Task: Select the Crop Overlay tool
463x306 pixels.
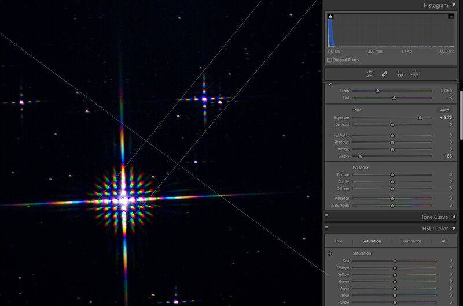Action: coord(369,74)
